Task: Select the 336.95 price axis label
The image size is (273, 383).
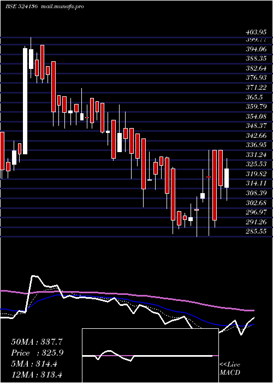Action: coord(256,145)
